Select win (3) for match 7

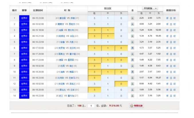pyautogui.click(x=94, y=54)
